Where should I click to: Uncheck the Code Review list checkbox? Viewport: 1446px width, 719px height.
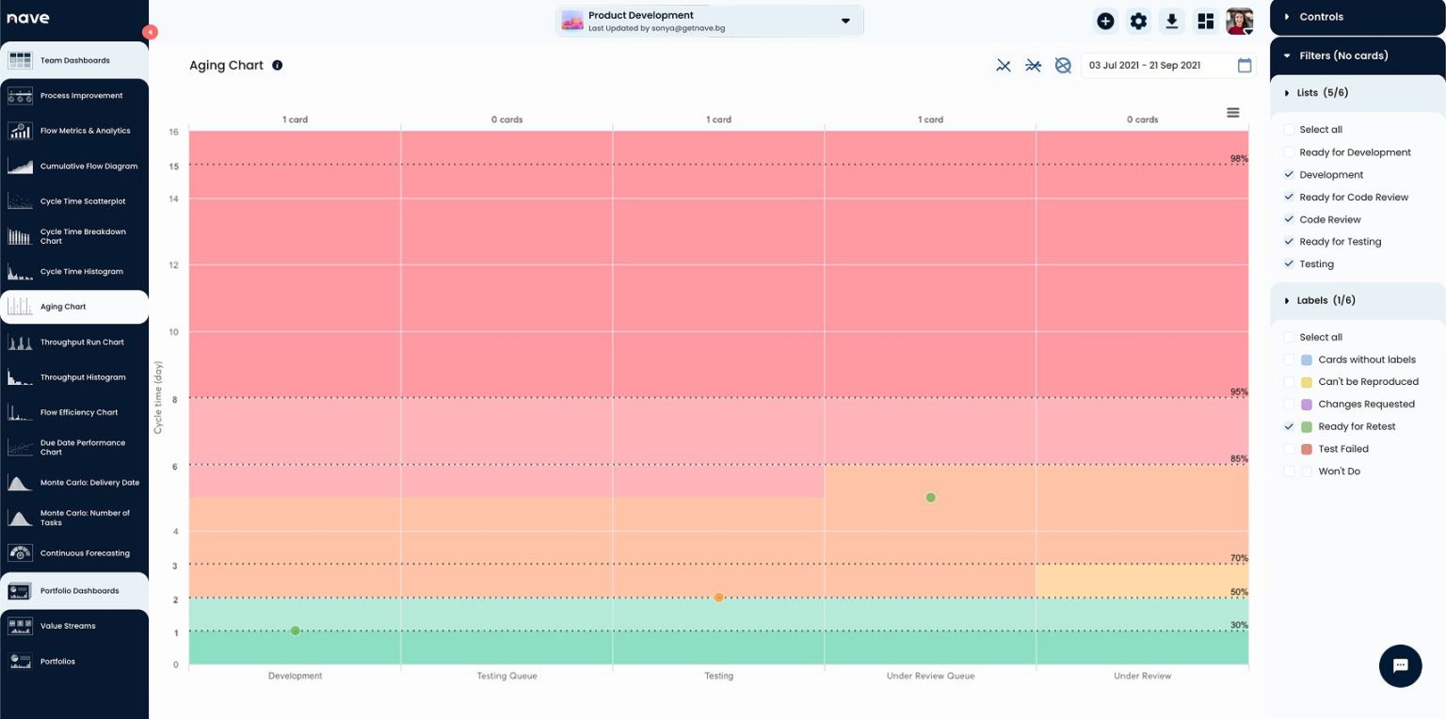(1289, 219)
